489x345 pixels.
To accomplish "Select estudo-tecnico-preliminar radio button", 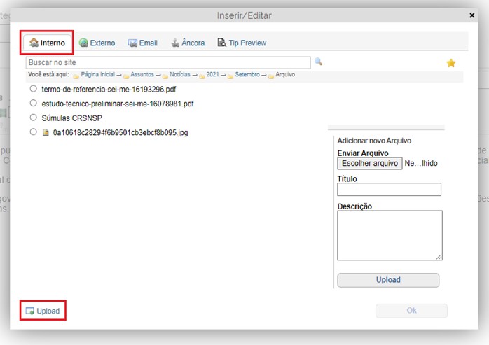I will [34, 103].
